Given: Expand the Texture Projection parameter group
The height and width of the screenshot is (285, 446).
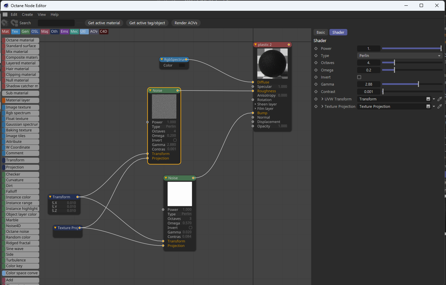Looking at the screenshot, I should 322,106.
